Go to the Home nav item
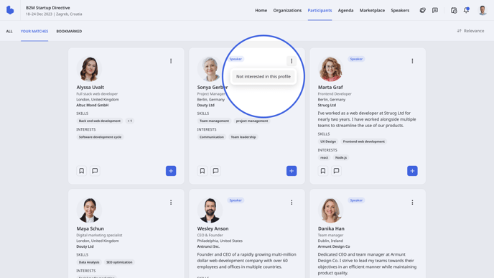494x278 pixels. [261, 10]
